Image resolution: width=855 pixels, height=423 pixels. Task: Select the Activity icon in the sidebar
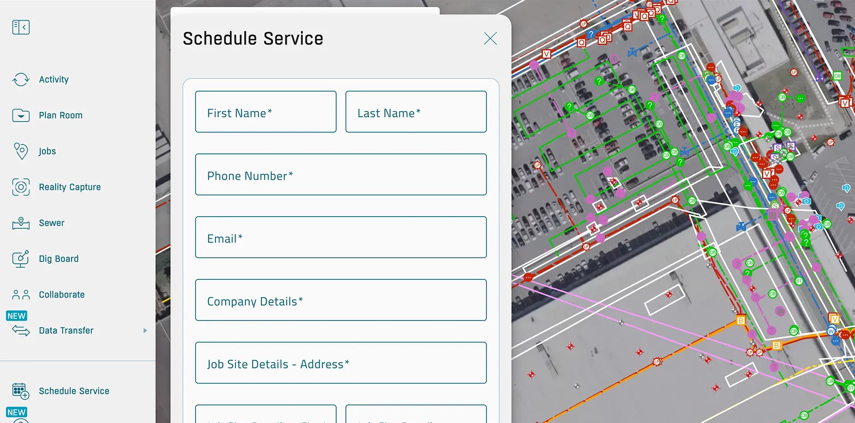pos(20,79)
